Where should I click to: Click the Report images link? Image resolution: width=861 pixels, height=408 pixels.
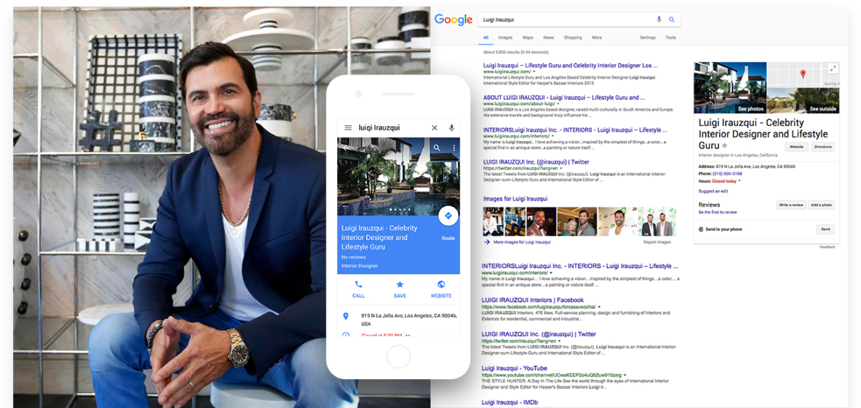[657, 242]
